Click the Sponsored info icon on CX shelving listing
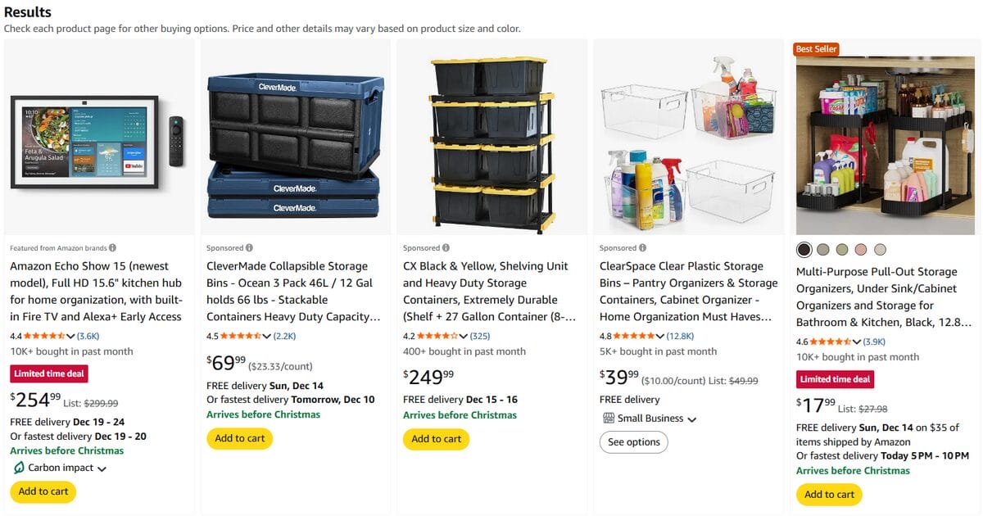This screenshot has height=516, width=983. [x=445, y=247]
